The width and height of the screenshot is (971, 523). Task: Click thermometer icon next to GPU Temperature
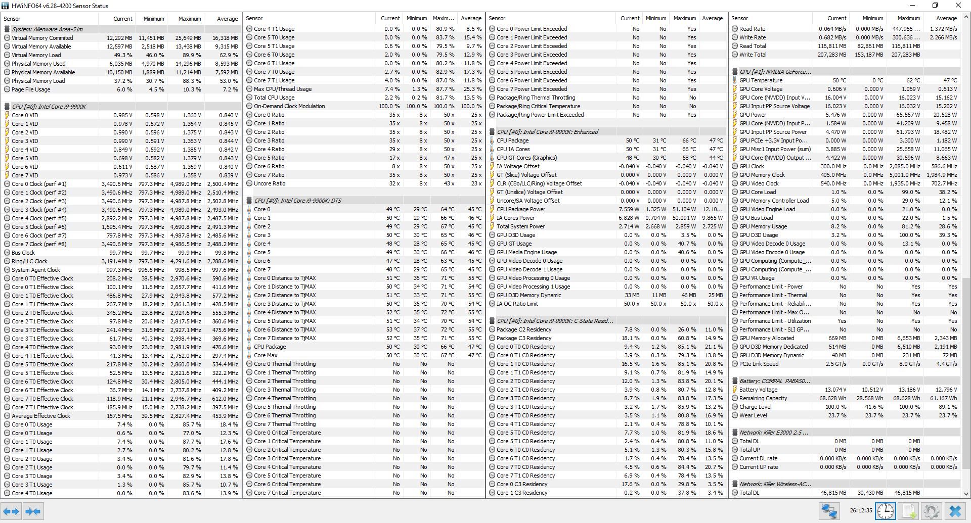pyautogui.click(x=735, y=80)
